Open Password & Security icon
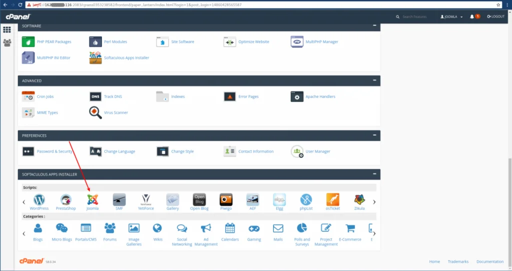Viewport: 512px width, 271px height. [28, 152]
